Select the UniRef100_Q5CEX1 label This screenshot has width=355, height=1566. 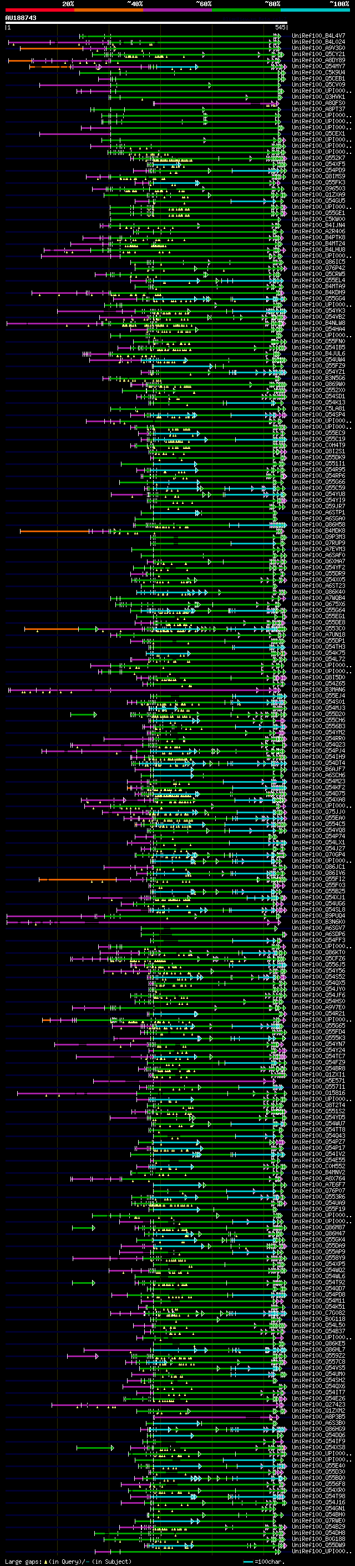pyautogui.click(x=318, y=134)
